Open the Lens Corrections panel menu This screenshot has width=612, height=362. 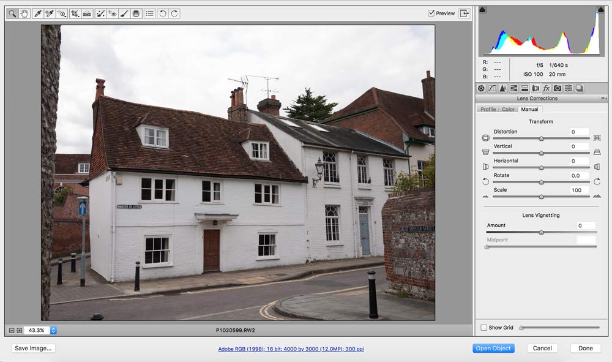click(x=603, y=98)
